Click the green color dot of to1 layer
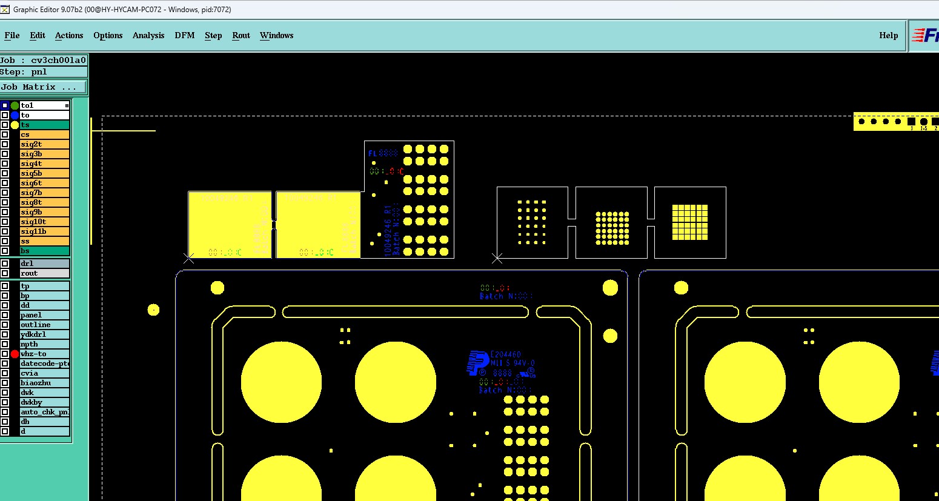939x501 pixels. click(15, 105)
